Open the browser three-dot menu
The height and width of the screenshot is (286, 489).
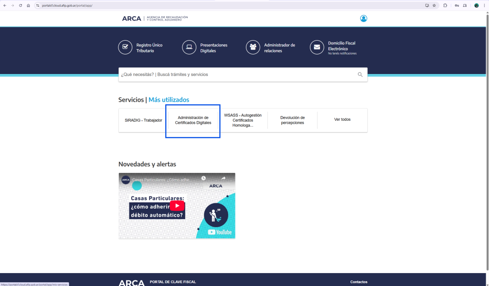(484, 5)
